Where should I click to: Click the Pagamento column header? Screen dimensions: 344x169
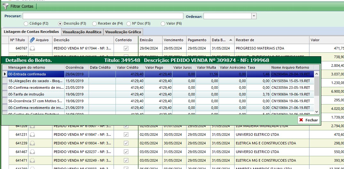pos(198,40)
